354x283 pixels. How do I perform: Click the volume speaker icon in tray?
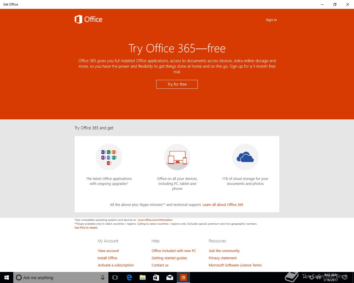[318, 277]
